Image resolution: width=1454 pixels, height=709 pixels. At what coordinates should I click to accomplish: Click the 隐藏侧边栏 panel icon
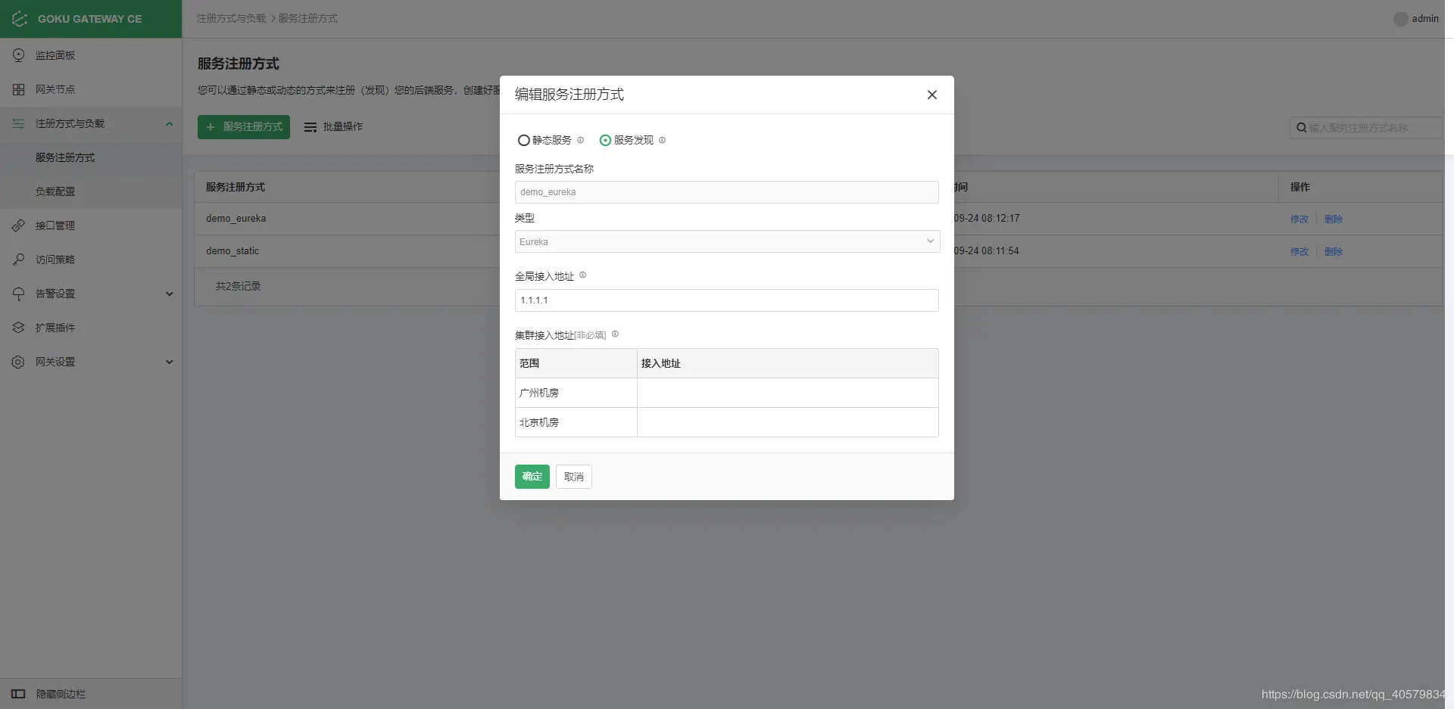pos(19,694)
